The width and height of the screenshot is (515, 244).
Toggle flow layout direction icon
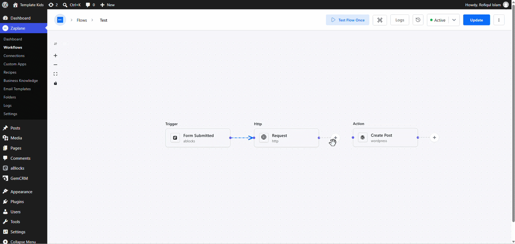click(x=56, y=44)
